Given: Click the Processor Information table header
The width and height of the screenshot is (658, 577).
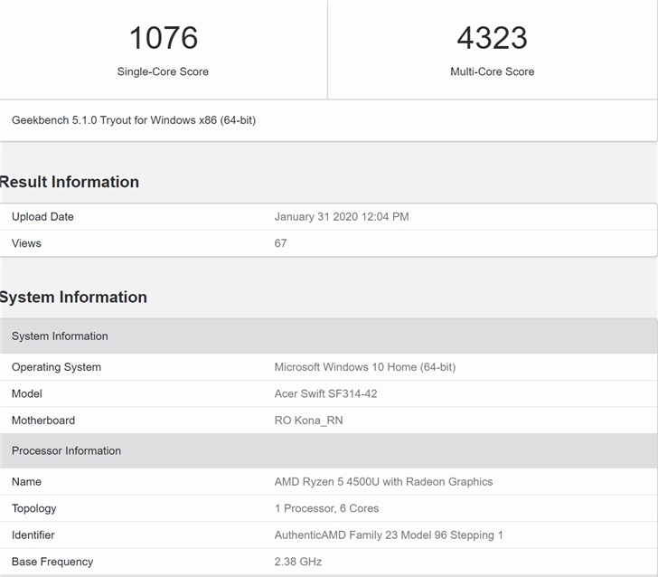Looking at the screenshot, I should (x=66, y=450).
